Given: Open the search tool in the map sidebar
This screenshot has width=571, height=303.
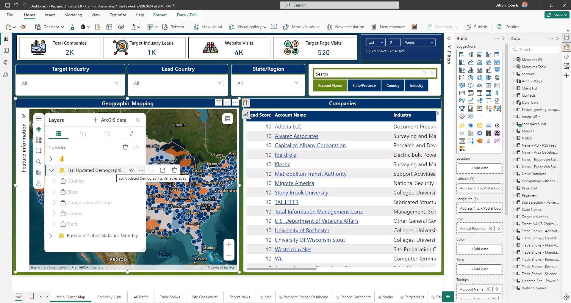Looking at the screenshot, I should 39,162.
